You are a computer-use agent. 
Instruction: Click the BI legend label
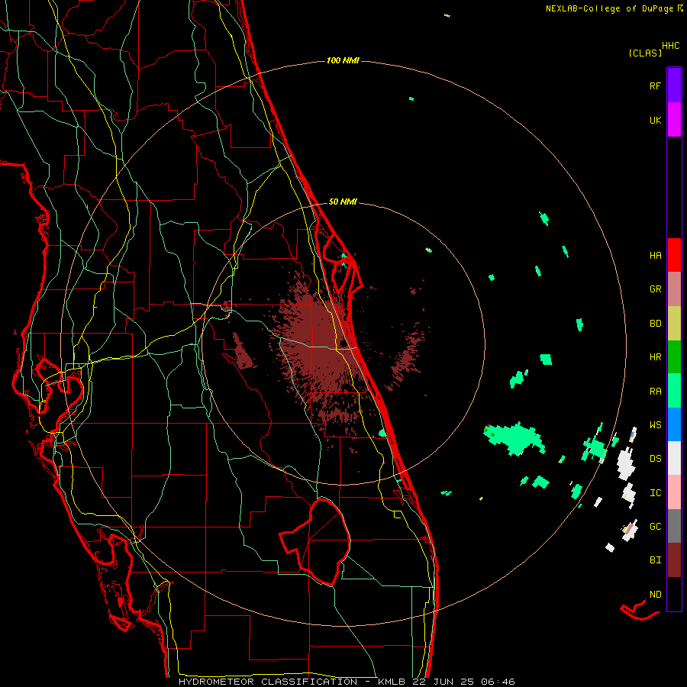(x=655, y=560)
